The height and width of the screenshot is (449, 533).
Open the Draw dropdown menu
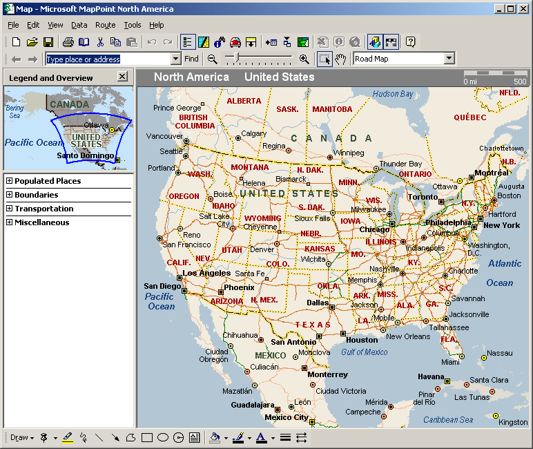tap(22, 437)
